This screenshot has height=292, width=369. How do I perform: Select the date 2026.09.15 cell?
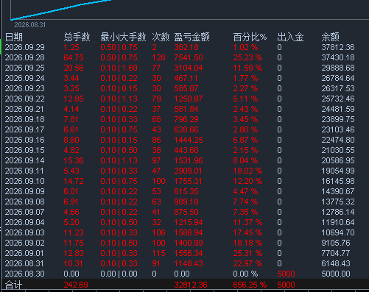click(25, 150)
